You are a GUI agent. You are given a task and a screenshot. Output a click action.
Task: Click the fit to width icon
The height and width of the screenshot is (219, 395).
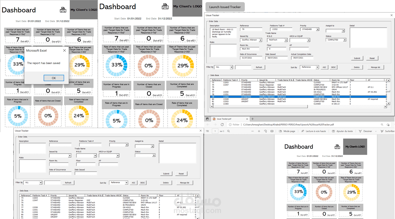click(x=272, y=131)
